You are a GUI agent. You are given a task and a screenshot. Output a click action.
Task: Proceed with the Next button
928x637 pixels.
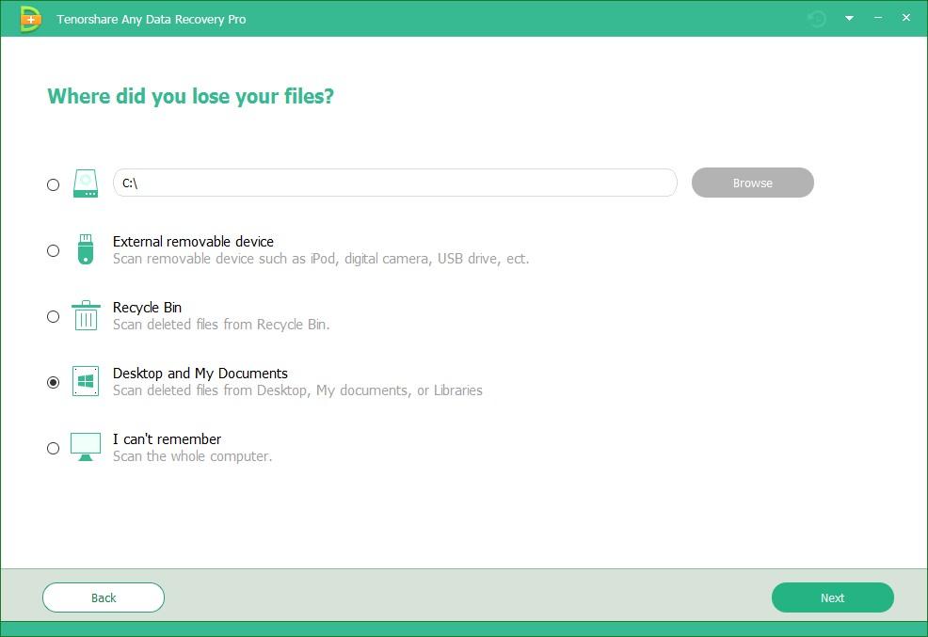point(832,597)
